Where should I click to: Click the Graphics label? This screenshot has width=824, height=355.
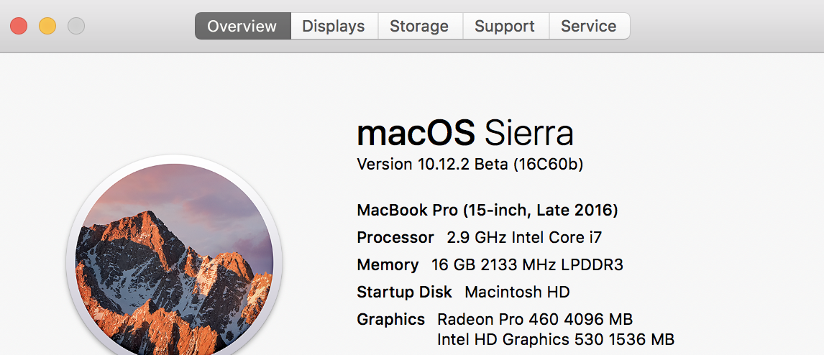pyautogui.click(x=391, y=319)
